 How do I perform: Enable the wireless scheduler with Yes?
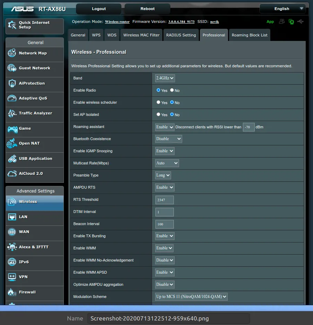[x=159, y=102]
